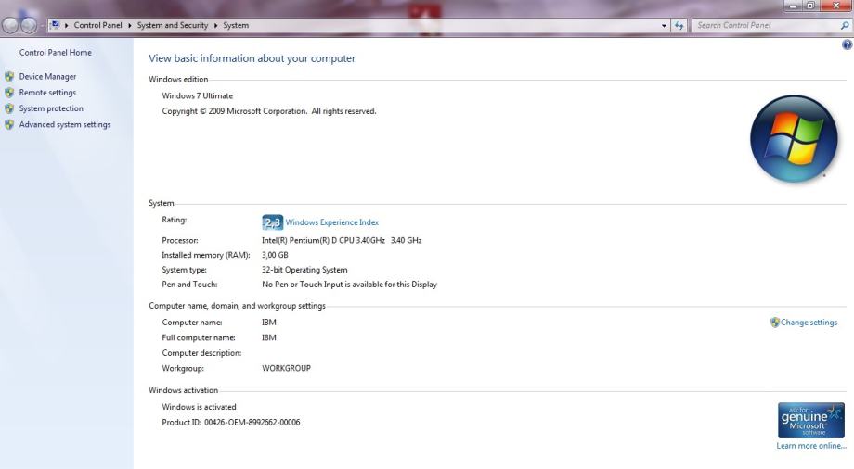Click the Product ID 00426-OEM-8992662-00006 text
Image resolution: width=854 pixels, height=469 pixels.
pos(231,423)
